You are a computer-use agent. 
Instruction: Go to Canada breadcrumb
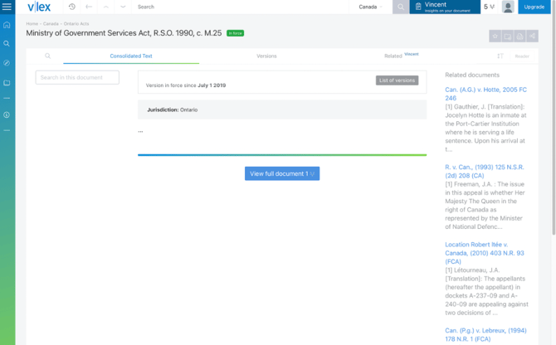51,24
